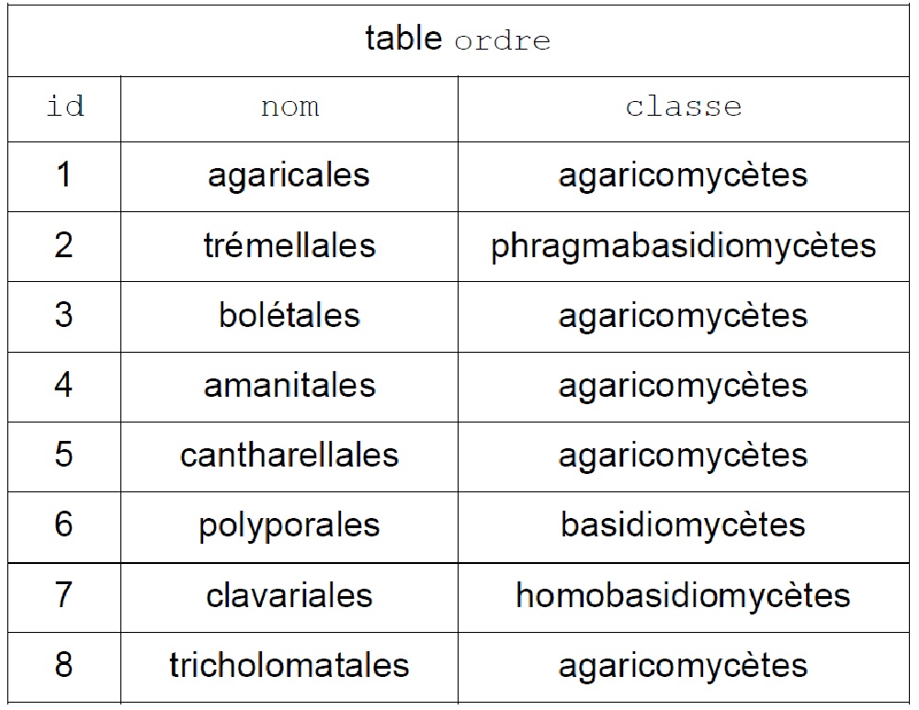Click the 'phragmabasidiomycètes' cell
Viewport: 919px width, 710px height.
(x=684, y=247)
